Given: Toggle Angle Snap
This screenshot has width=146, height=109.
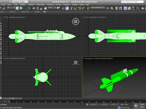Looking at the screenshot, I should (x=75, y=8).
